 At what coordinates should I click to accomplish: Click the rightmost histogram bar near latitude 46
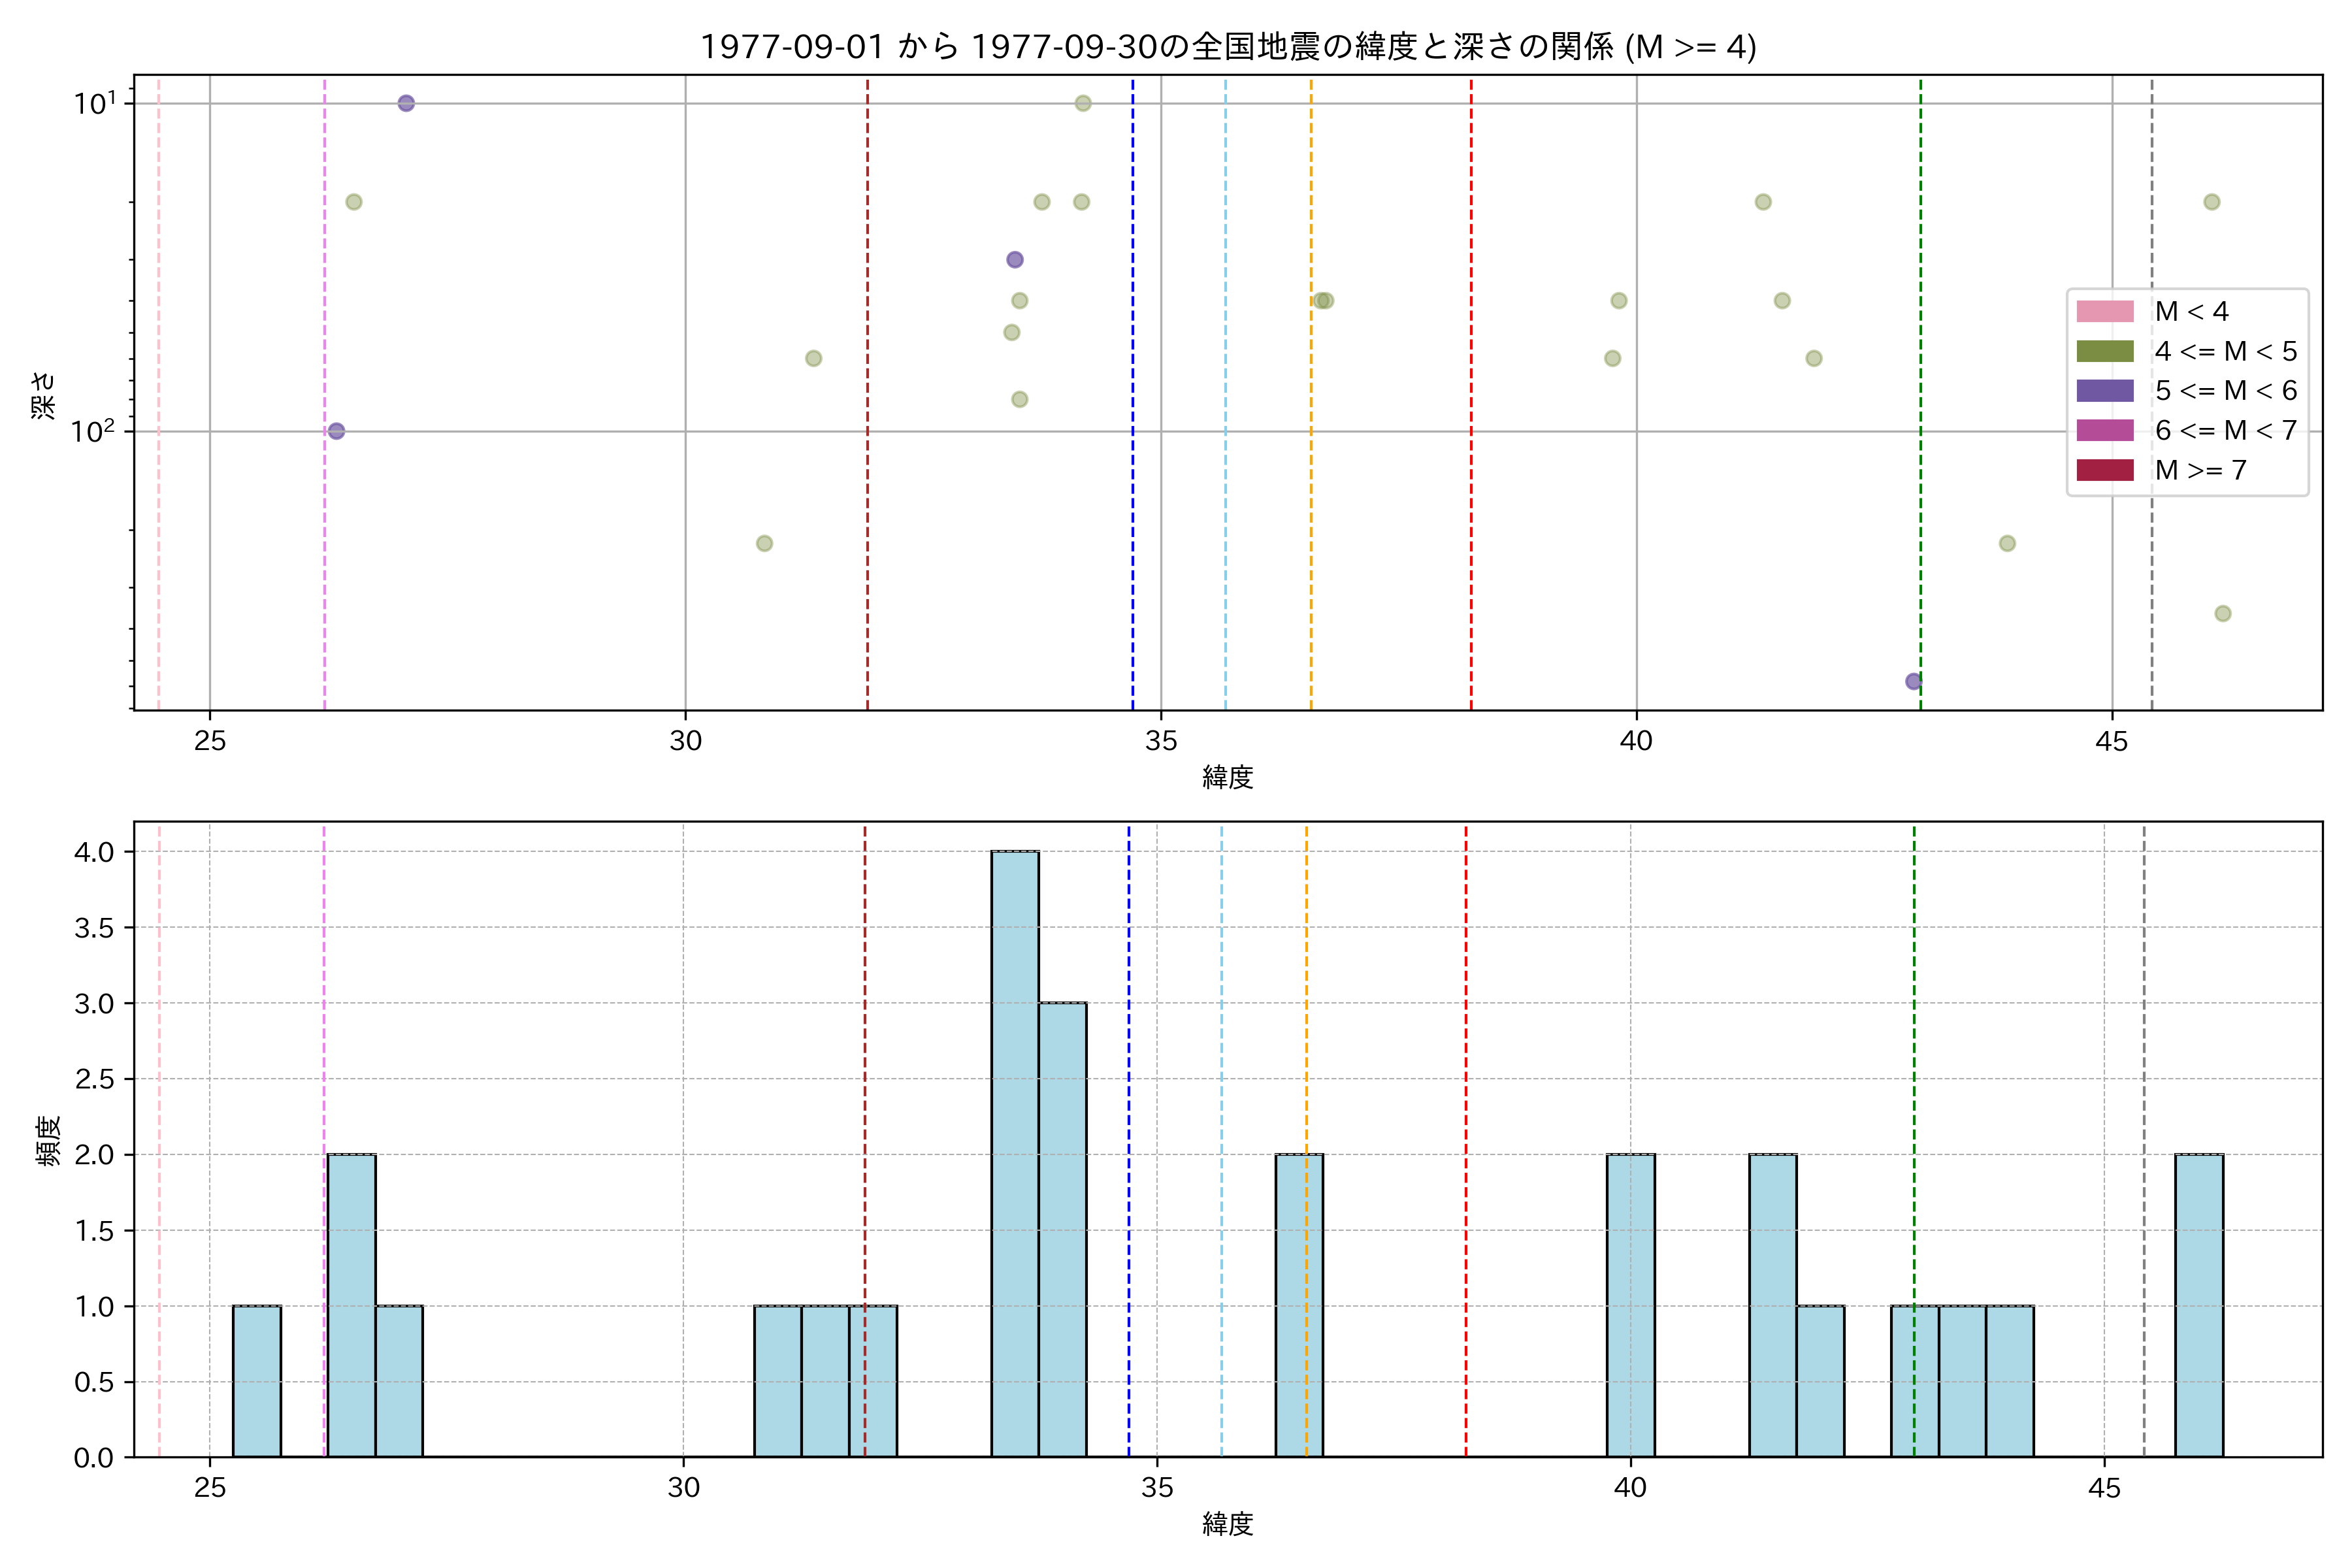(x=2199, y=1305)
